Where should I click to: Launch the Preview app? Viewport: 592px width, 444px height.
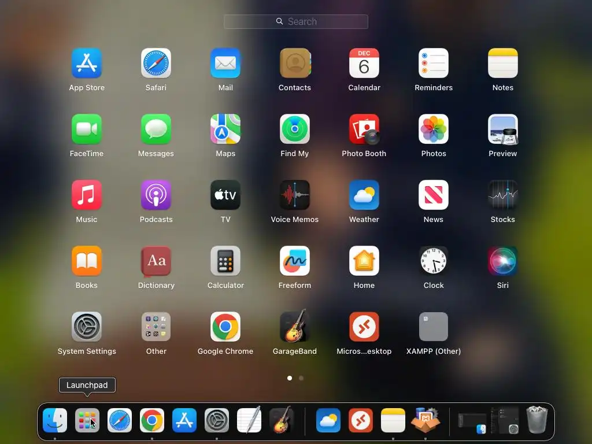503,129
